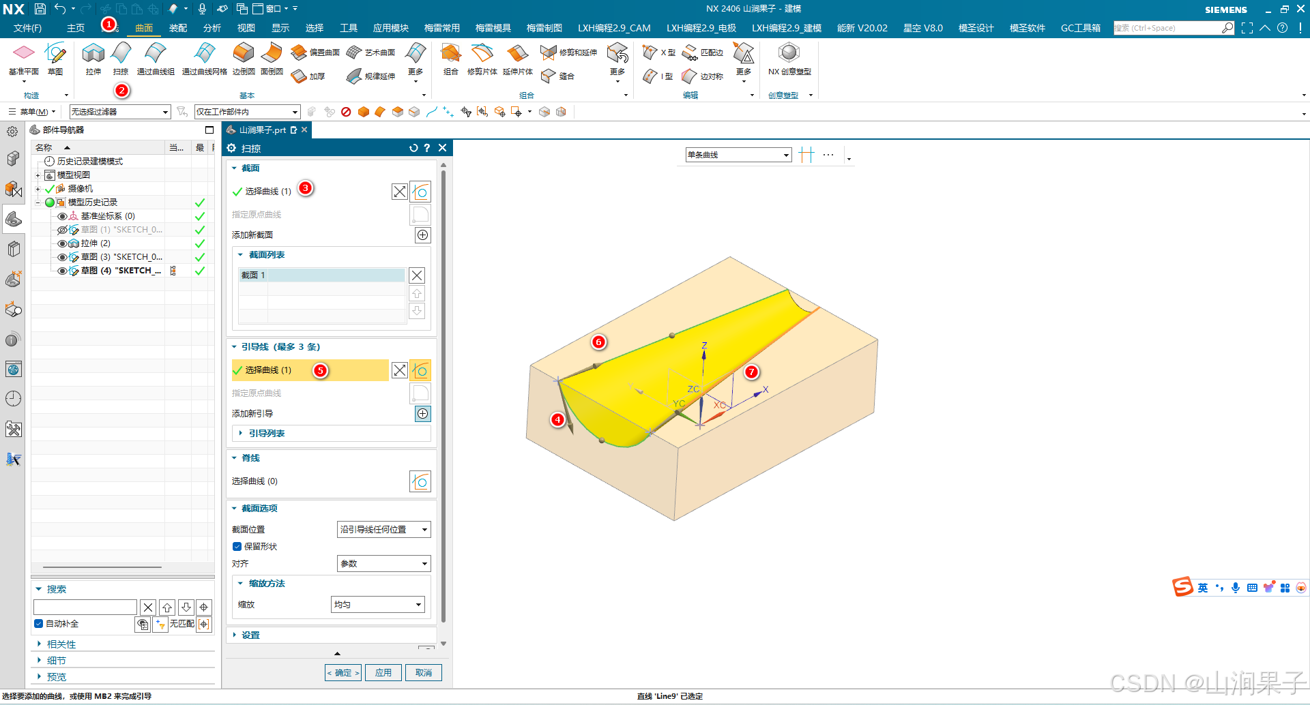Select the 面倒圆 face blend tool
1310x705 pixels.
[x=272, y=58]
